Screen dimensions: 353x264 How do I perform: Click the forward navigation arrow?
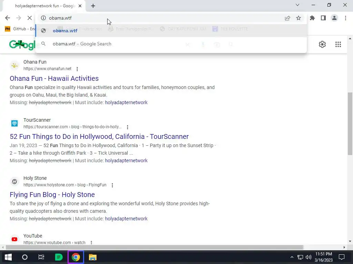coord(19,18)
